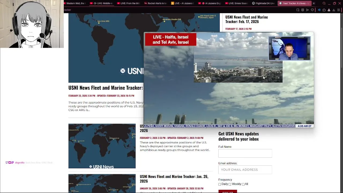Click the LIVE - Haifa, Israel banner
Image resolution: width=343 pixels, height=193 pixels.
click(171, 40)
